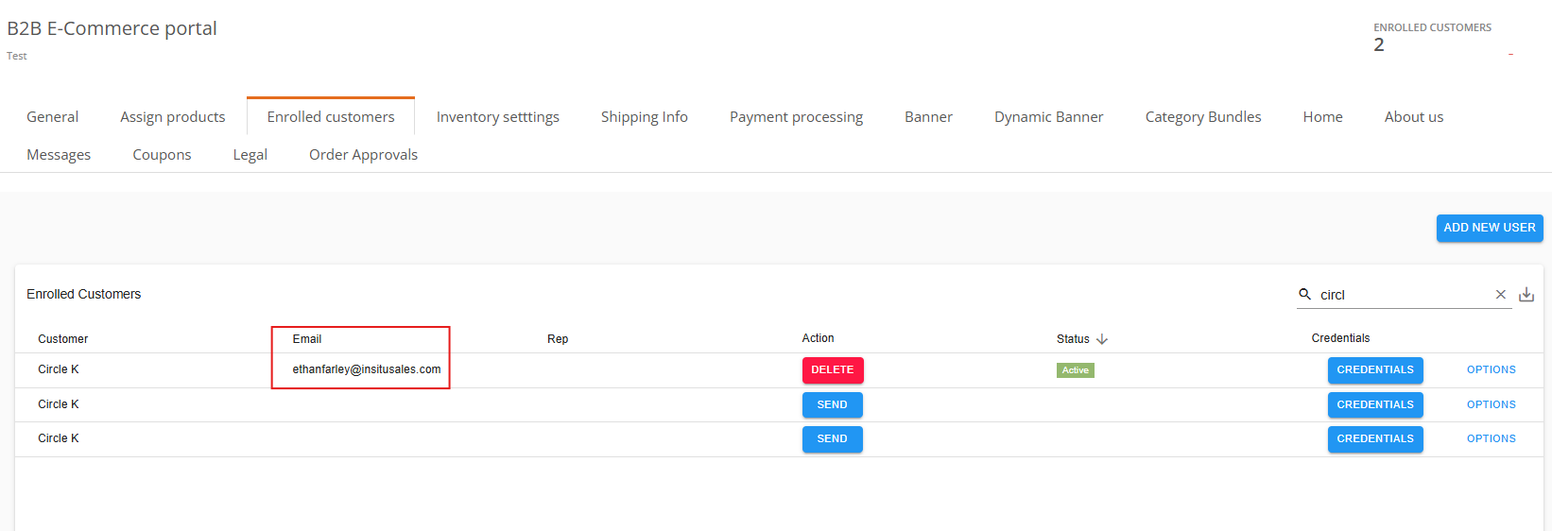Open CREDENTIALS for third Circle K row
This screenshot has height=531, width=1552.
pos(1375,439)
